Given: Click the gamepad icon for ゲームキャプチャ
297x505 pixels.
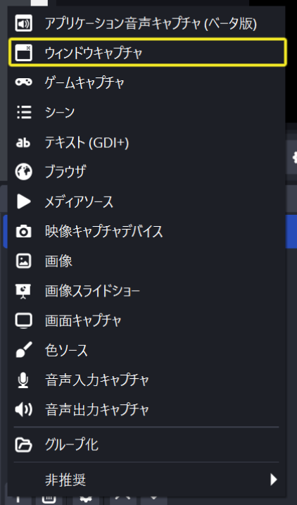Looking at the screenshot, I should [x=23, y=82].
